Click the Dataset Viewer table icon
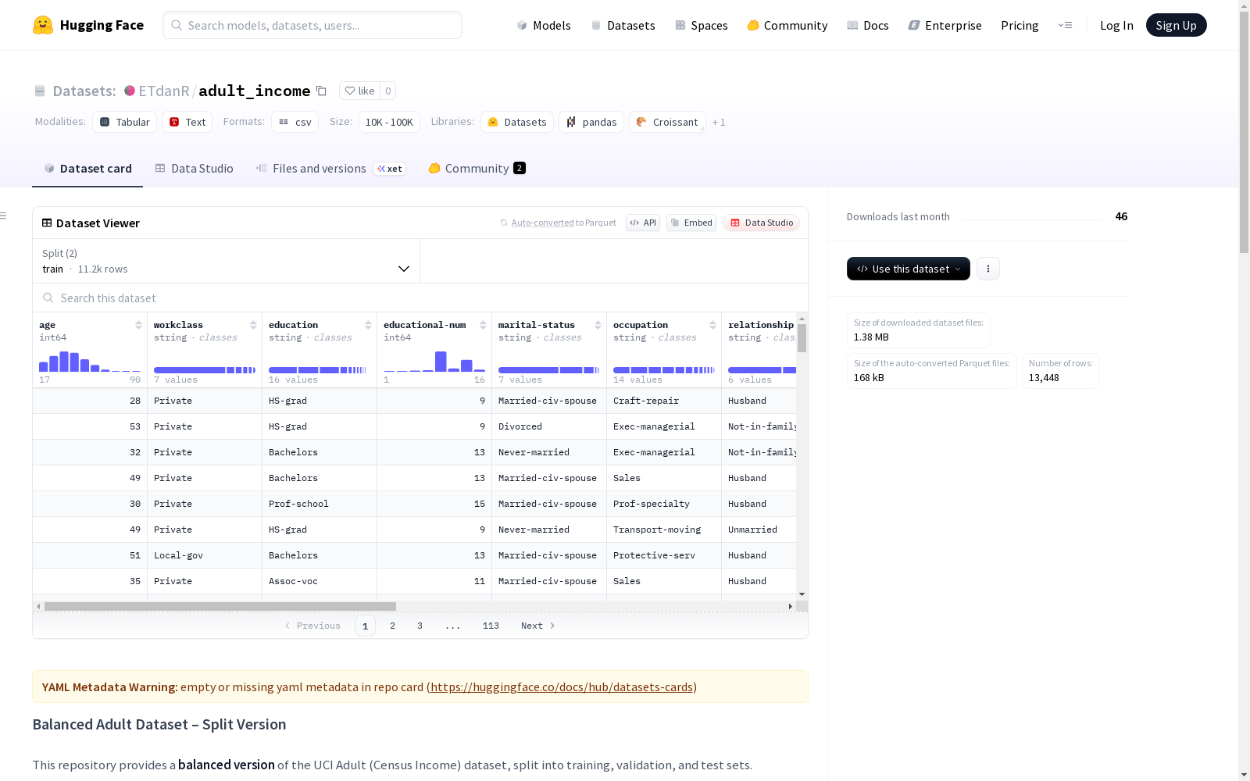 [x=47, y=223]
